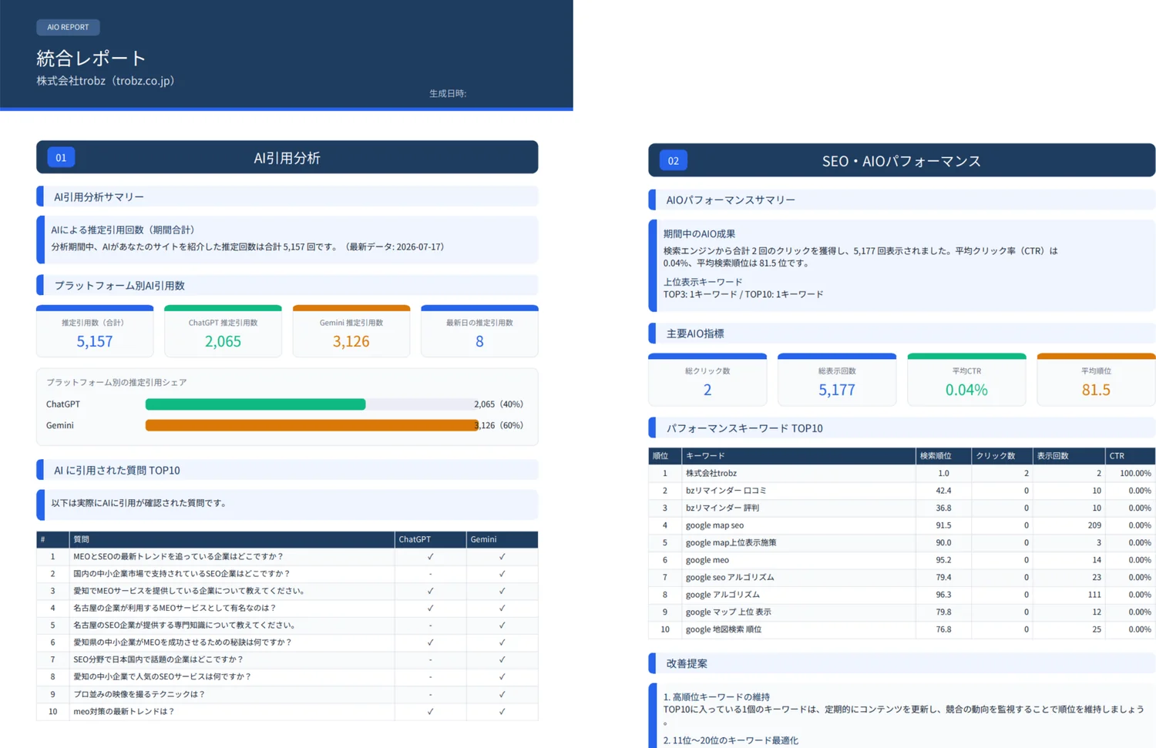
Task: Select question 名古屋の企業が利用するMEOサービスとして有名なのは？
Action: click(175, 608)
